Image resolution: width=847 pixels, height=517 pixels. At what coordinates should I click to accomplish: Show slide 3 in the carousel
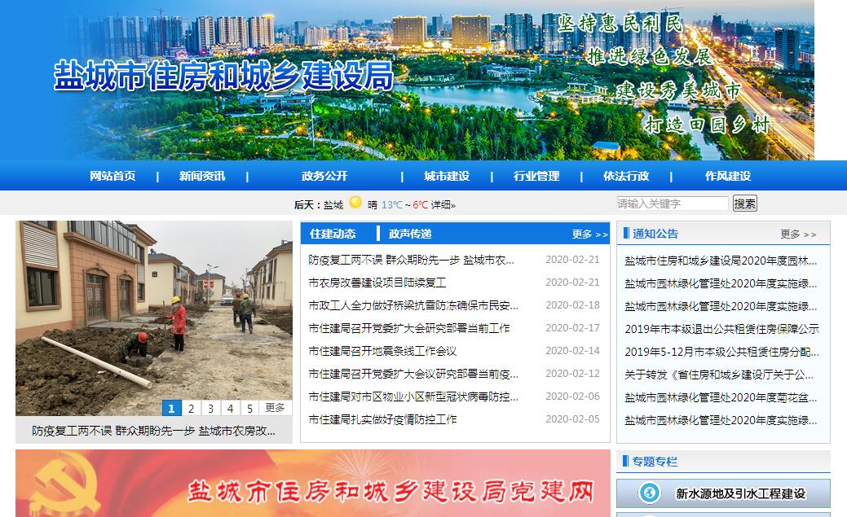(210, 409)
